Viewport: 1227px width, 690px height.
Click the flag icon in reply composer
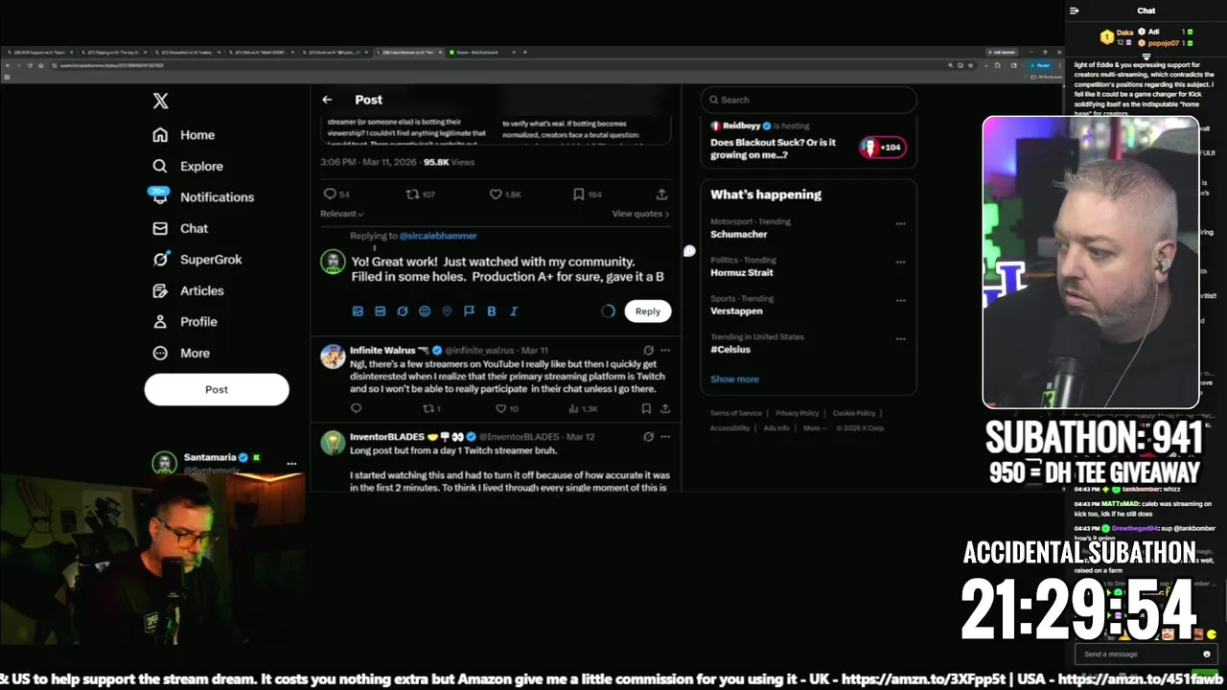point(469,311)
